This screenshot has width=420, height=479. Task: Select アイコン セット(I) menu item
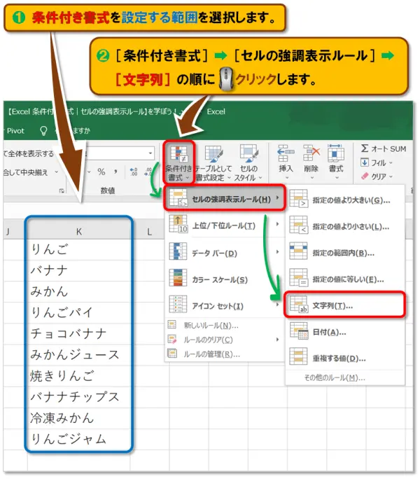coord(225,305)
